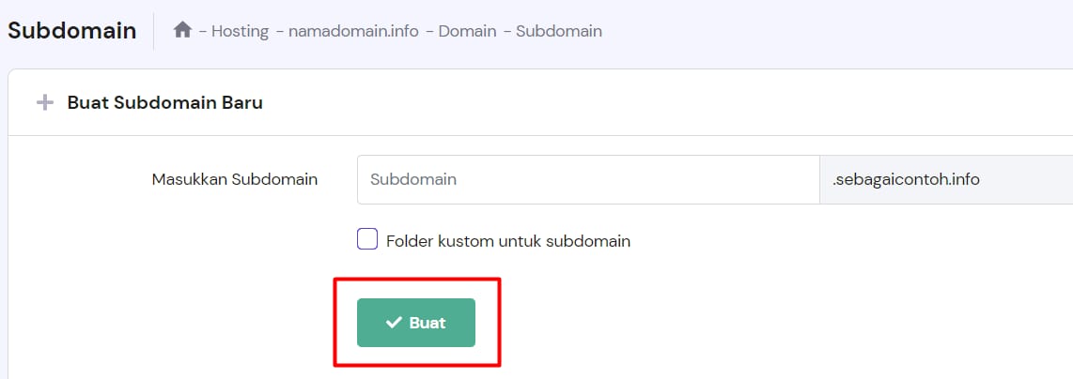Click the checkmark icon on the Buat button
The width and height of the screenshot is (1073, 379).
tap(395, 323)
